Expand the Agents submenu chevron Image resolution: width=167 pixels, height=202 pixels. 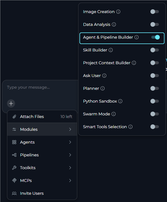tap(70, 142)
